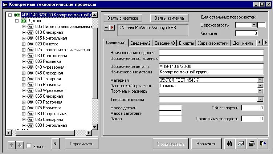Viewport: 273px width, 154px height.
Task: Select 035 Разметка in tree
Action: click(x=48, y=61)
